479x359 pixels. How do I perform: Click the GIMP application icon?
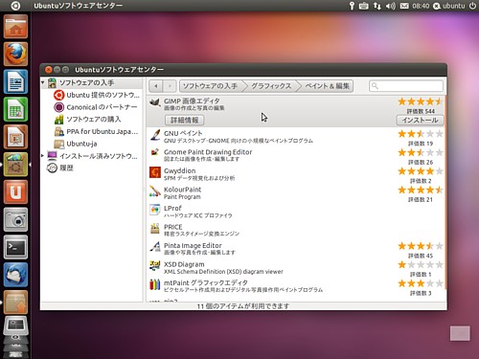click(x=155, y=103)
